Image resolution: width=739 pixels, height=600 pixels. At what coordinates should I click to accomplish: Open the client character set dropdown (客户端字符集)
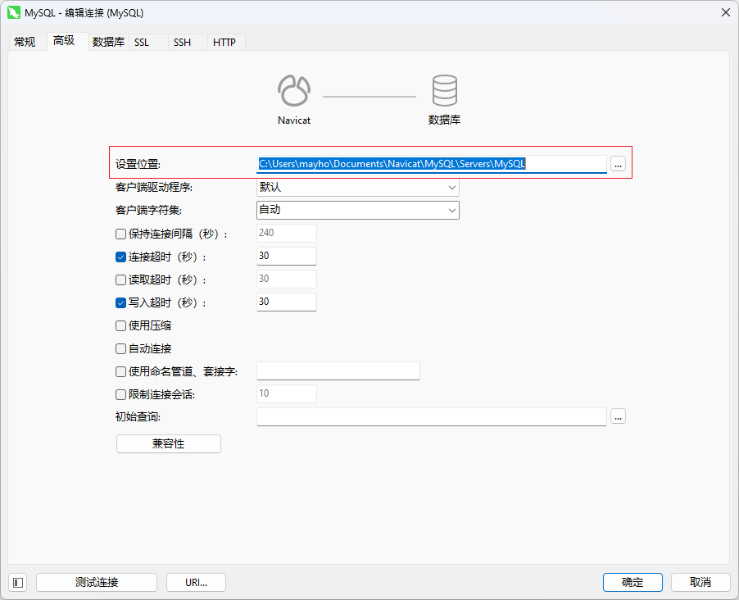[358, 210]
